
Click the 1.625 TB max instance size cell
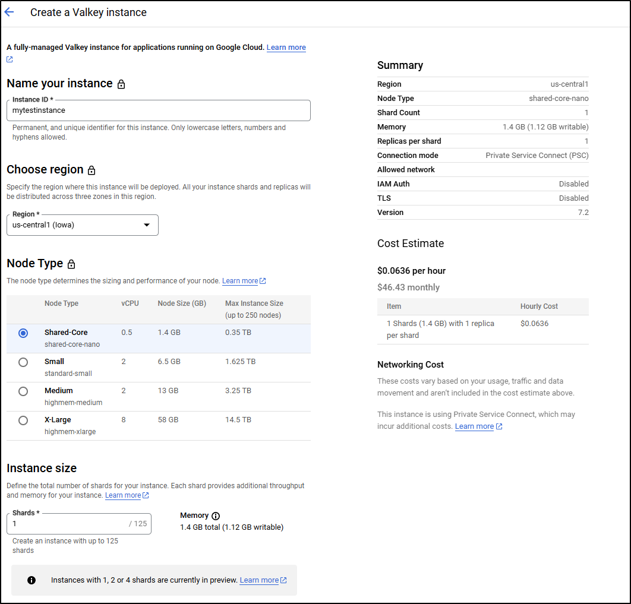click(240, 362)
